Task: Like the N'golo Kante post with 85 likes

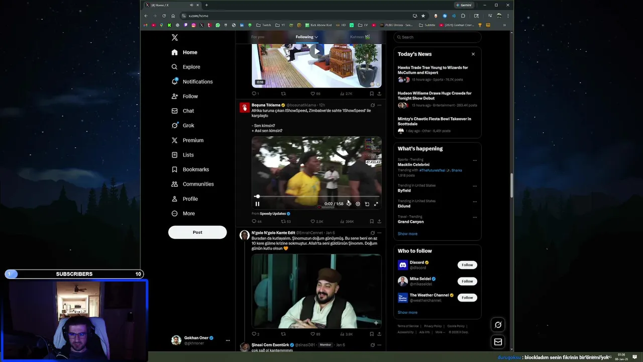Action: point(312,334)
